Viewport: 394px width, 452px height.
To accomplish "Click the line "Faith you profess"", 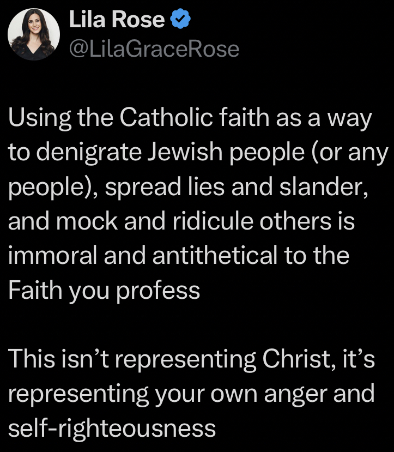I will [104, 290].
